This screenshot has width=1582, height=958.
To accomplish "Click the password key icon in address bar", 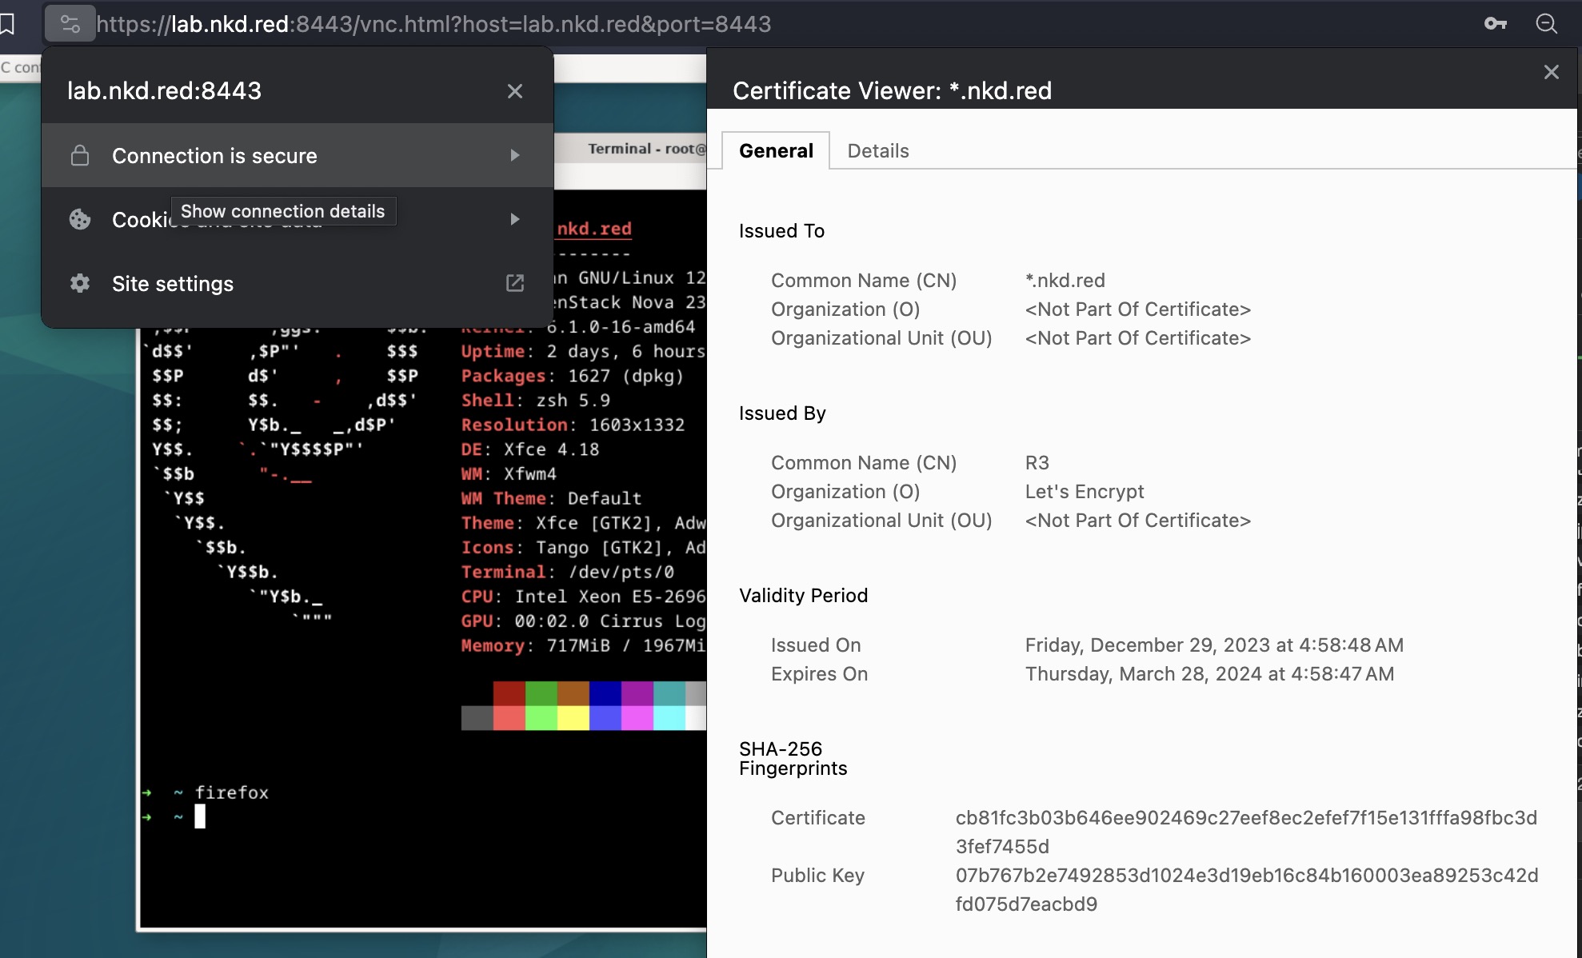I will (x=1495, y=24).
